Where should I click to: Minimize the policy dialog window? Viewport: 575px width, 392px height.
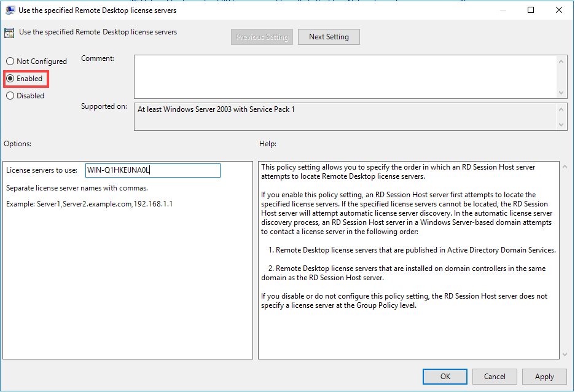tap(503, 10)
